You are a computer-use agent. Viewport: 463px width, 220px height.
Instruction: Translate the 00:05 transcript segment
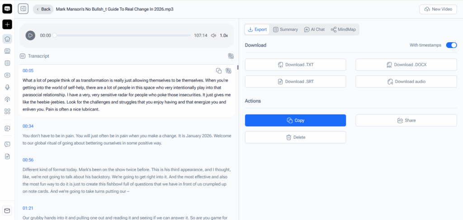[x=228, y=71]
